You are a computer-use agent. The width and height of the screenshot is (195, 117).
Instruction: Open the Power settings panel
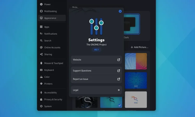tap(52, 4)
